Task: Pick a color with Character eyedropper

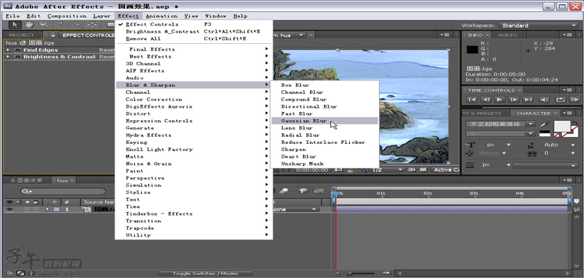Action: [x=544, y=124]
